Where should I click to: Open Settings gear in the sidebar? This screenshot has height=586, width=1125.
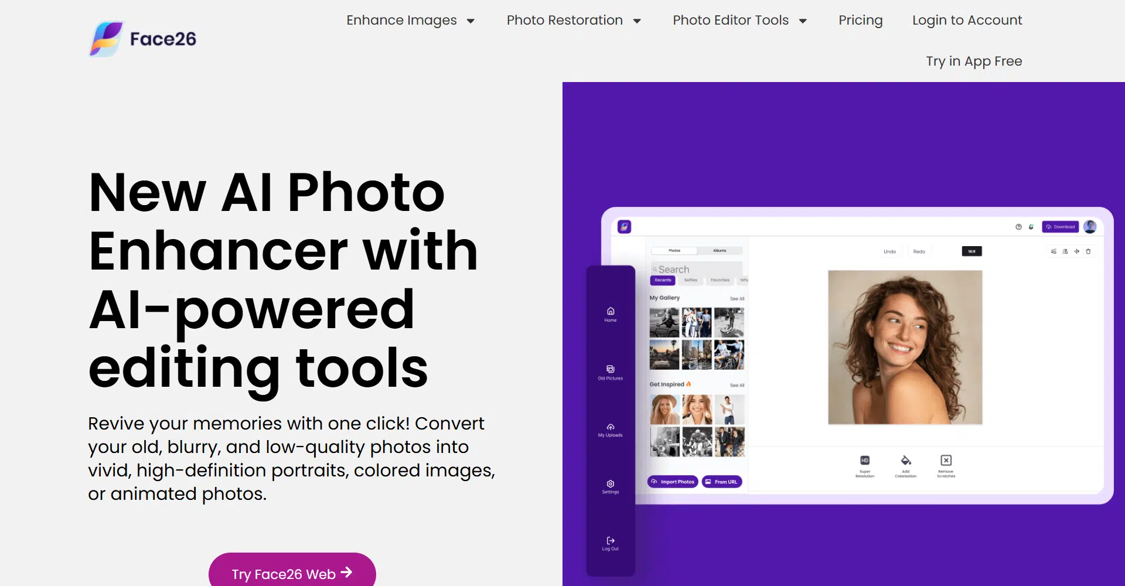611,486
